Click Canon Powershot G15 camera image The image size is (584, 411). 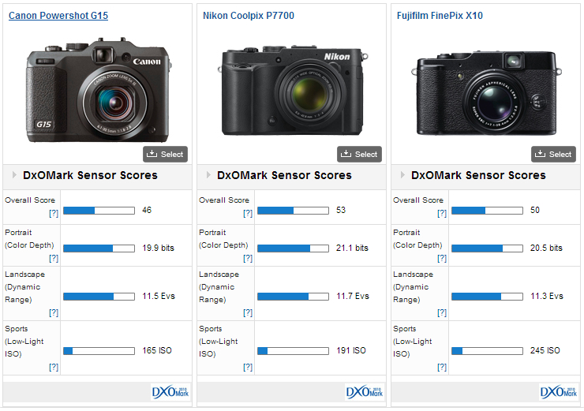[99, 91]
